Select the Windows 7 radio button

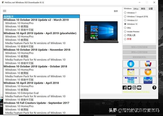(x=125, y=13)
